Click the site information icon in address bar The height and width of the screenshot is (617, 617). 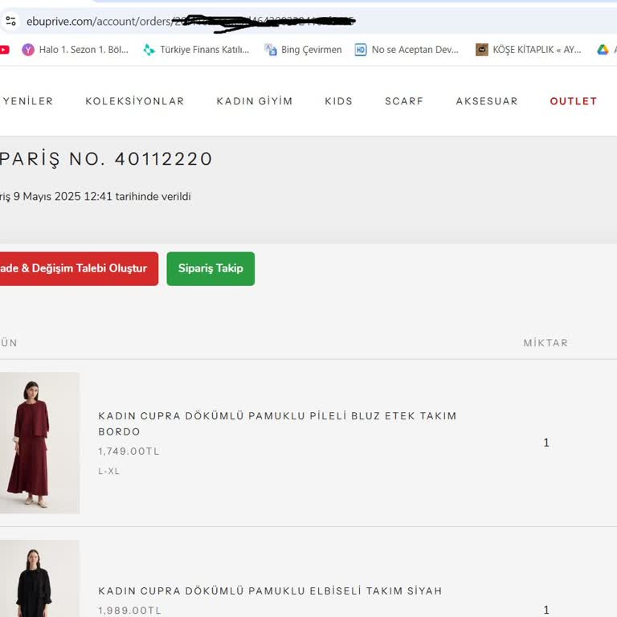point(10,21)
